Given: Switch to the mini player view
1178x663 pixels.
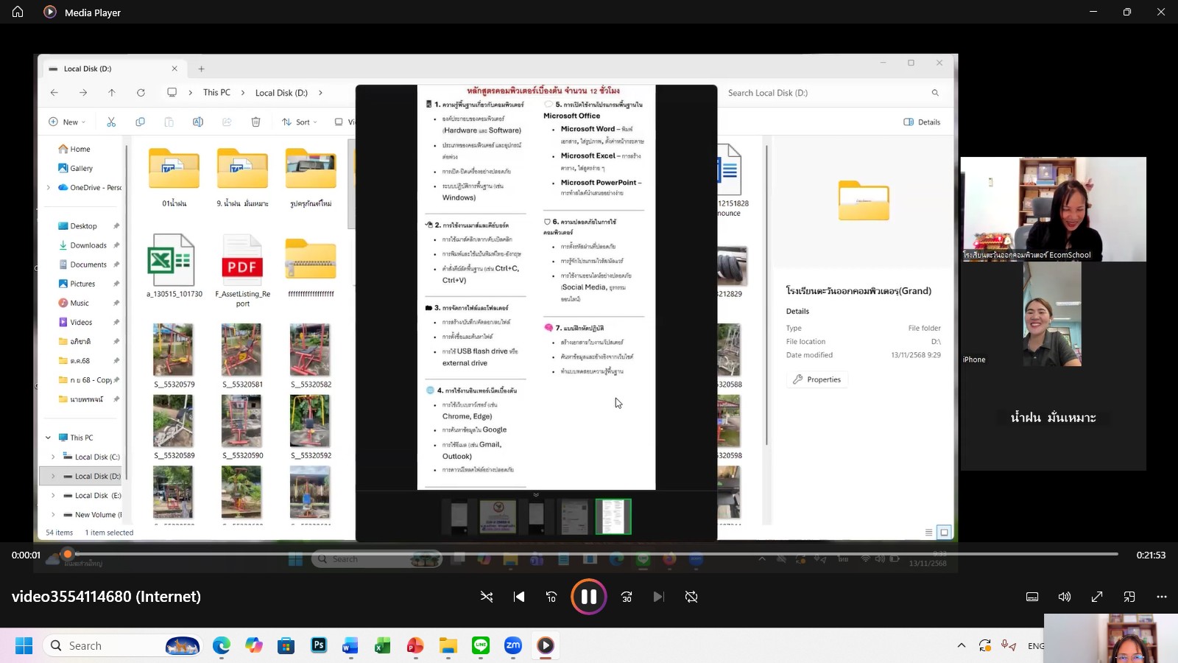Looking at the screenshot, I should pyautogui.click(x=1129, y=597).
